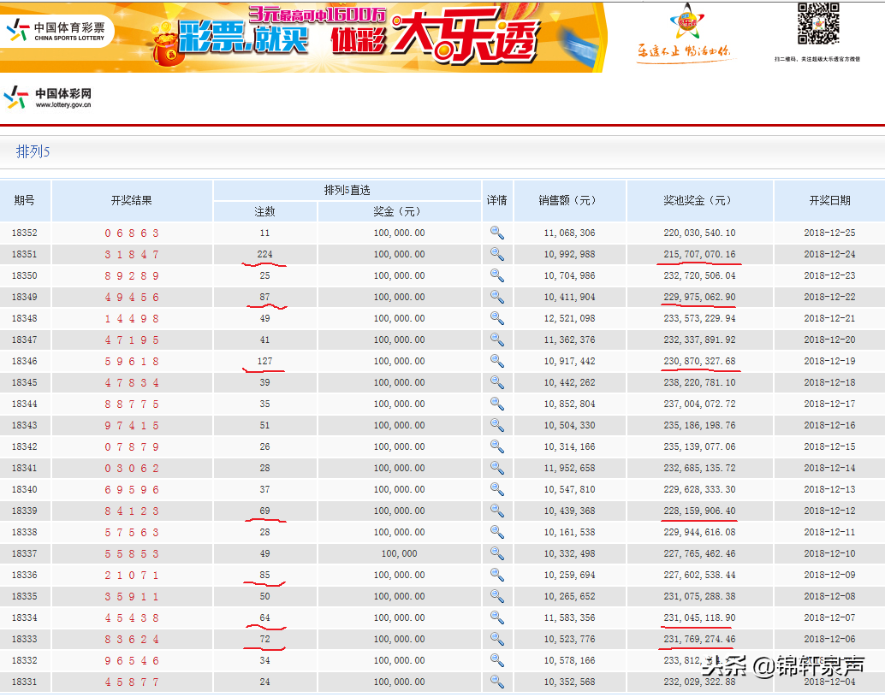
Task: Open details magnifier for draw 18342
Action: coord(496,446)
